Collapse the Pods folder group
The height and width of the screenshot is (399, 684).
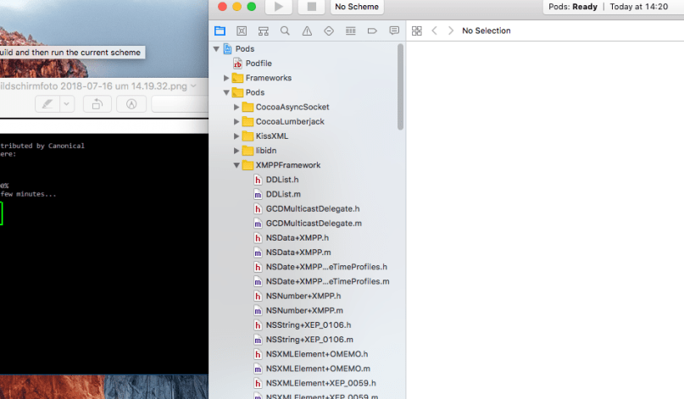(x=226, y=92)
